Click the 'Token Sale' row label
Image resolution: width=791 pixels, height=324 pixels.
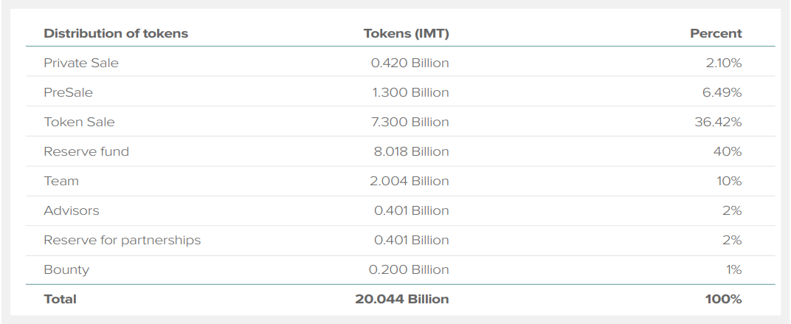pos(80,122)
